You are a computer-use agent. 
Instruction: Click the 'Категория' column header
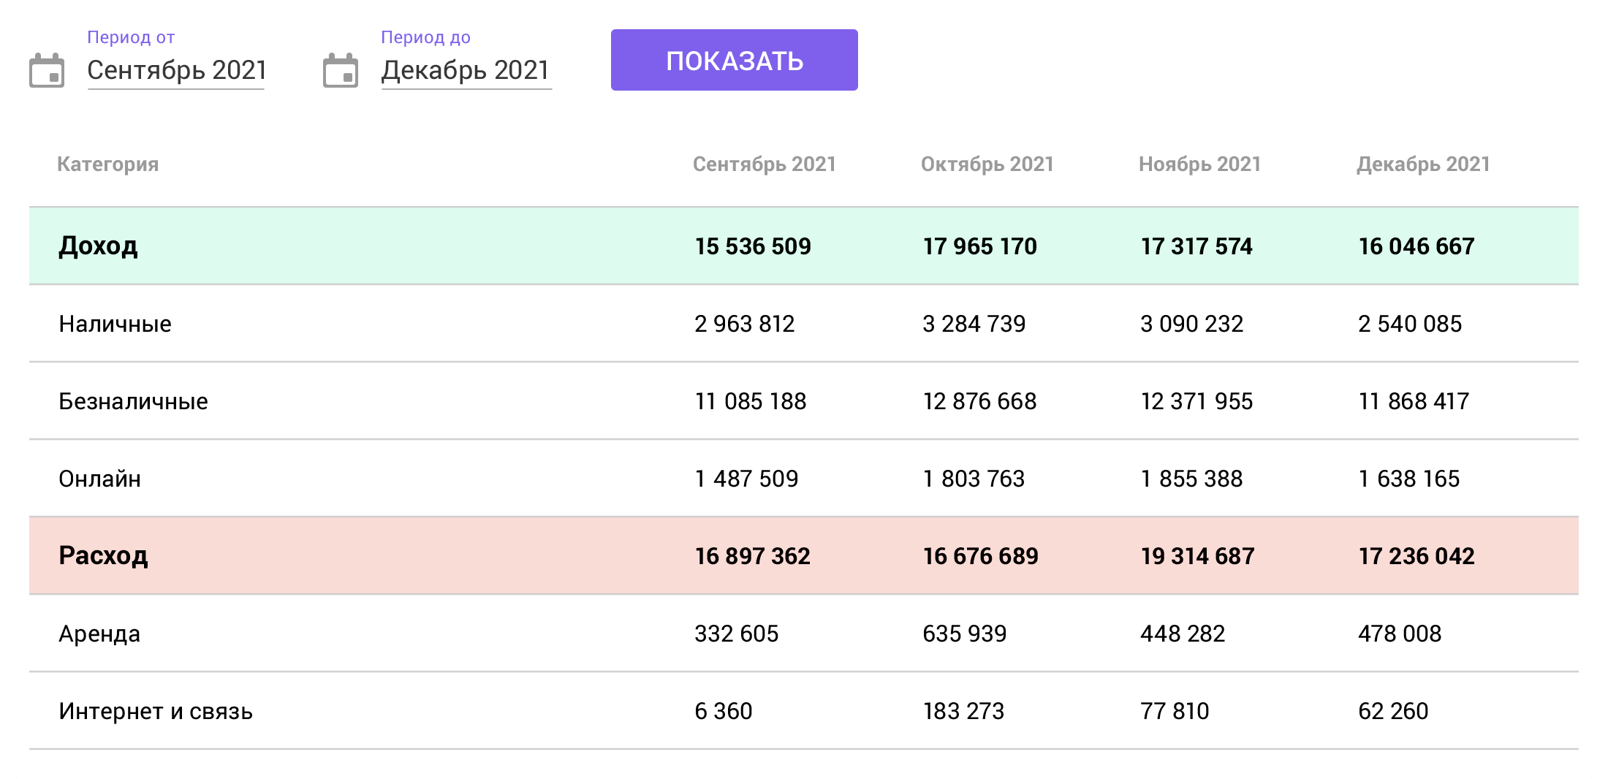[x=107, y=164]
